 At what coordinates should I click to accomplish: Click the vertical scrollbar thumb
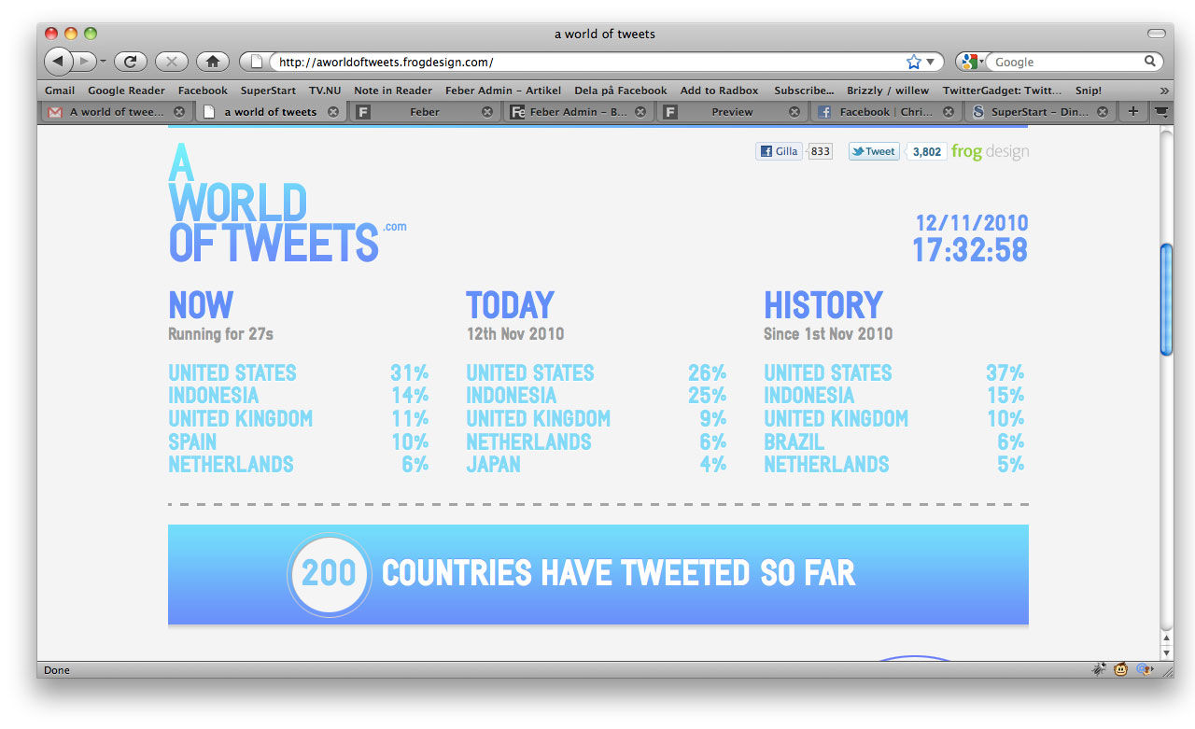(x=1165, y=299)
